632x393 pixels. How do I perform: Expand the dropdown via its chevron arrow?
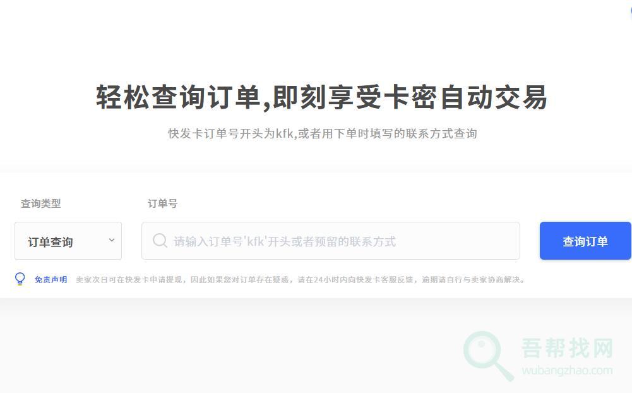[112, 240]
